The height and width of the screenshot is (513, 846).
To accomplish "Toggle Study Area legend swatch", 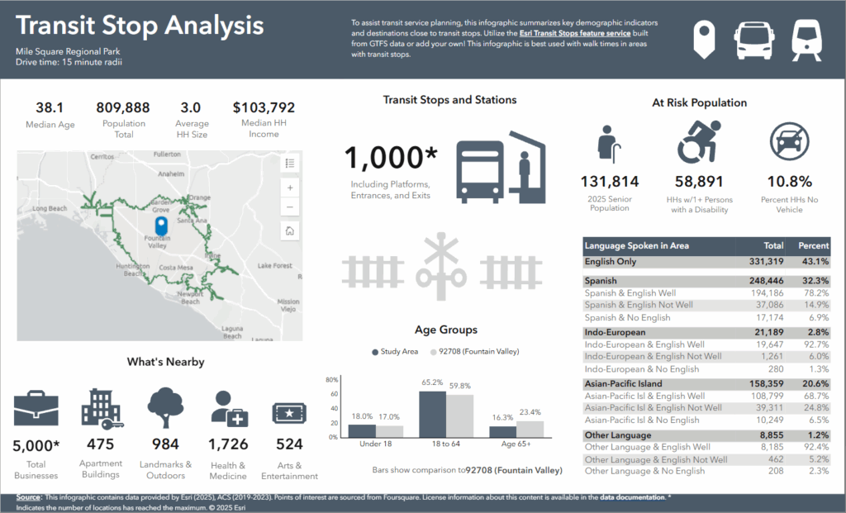I will click(x=376, y=351).
